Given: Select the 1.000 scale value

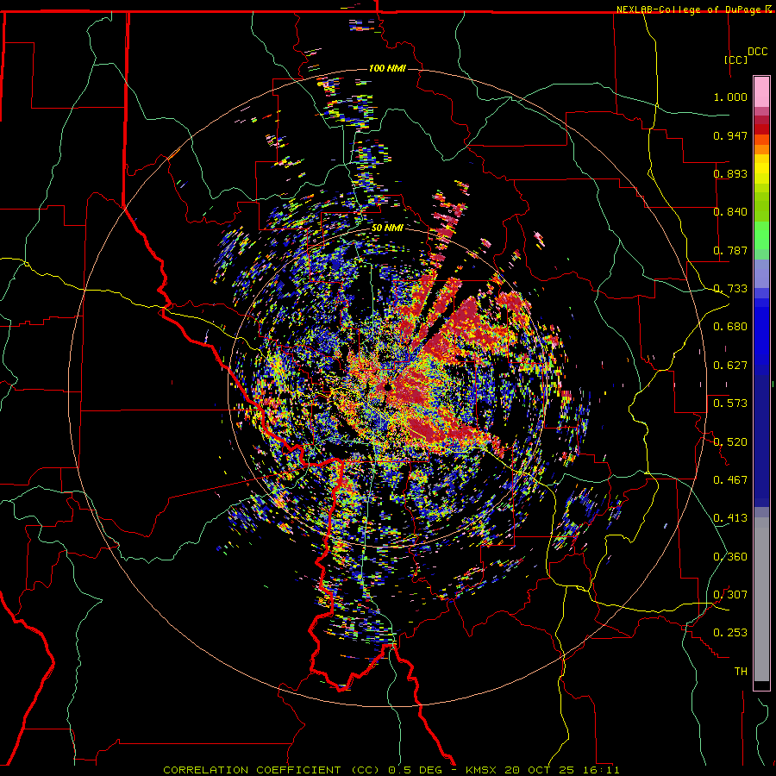Looking at the screenshot, I should pos(730,97).
